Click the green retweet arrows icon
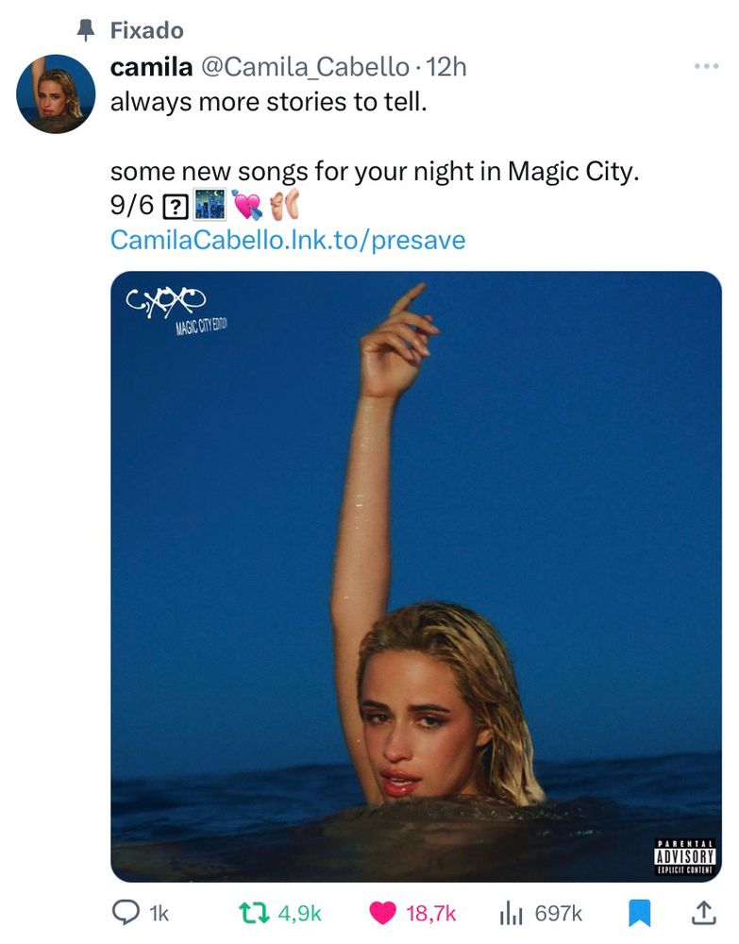This screenshot has height=944, width=739. point(250,913)
